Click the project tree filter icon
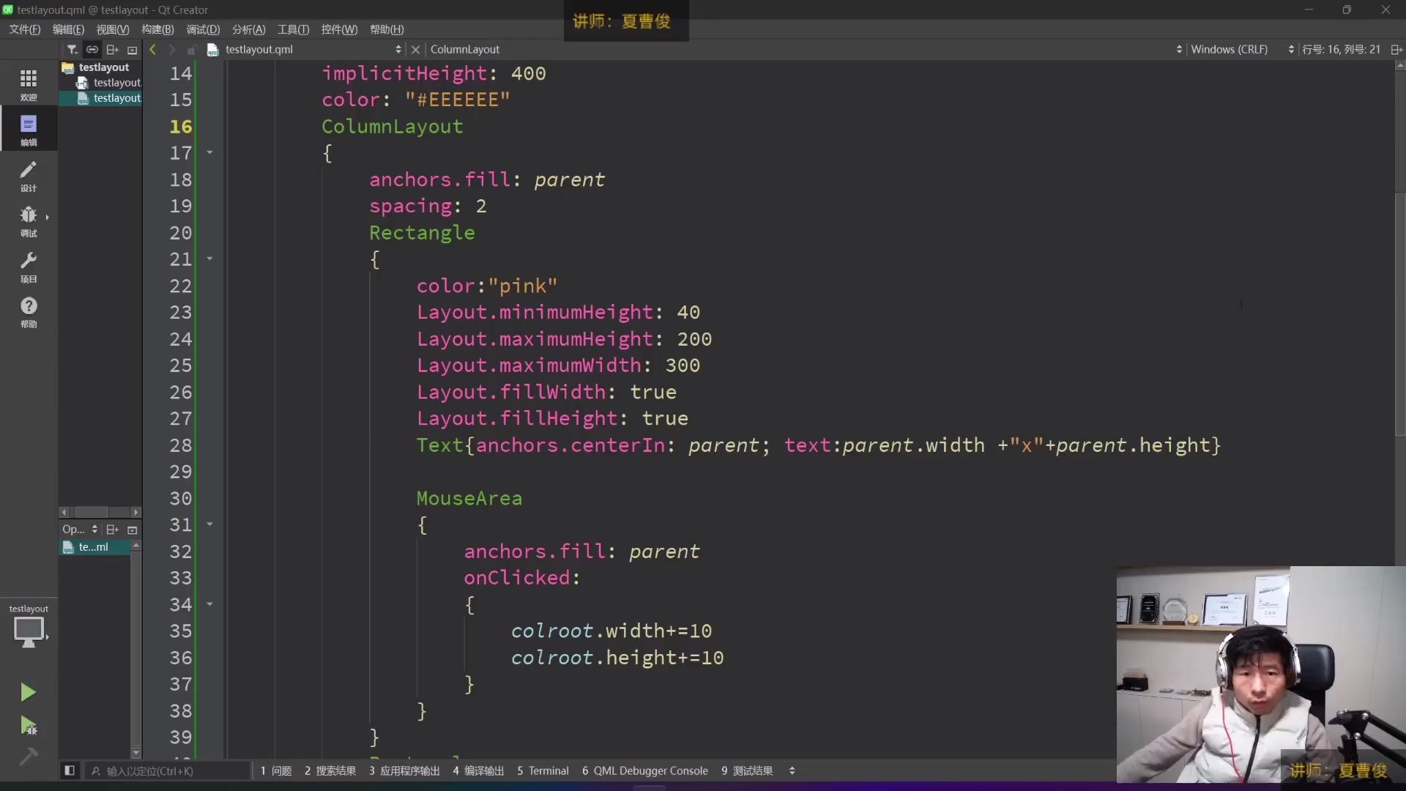This screenshot has width=1406, height=791. 72,49
